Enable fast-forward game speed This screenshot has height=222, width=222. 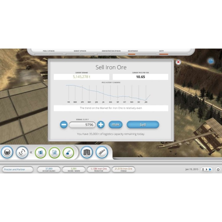pyautogui.click(x=210, y=169)
